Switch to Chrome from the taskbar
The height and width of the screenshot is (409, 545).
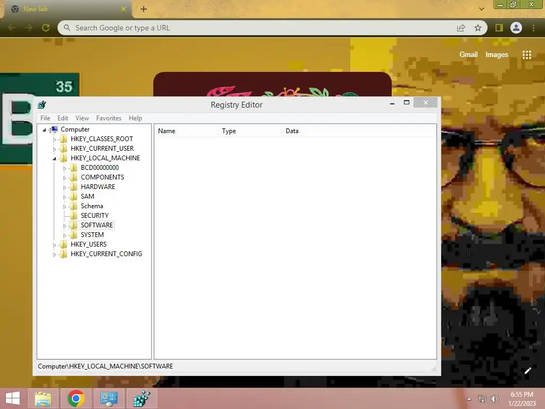pyautogui.click(x=76, y=398)
